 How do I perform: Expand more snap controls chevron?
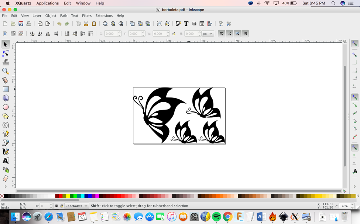pyautogui.click(x=355, y=186)
